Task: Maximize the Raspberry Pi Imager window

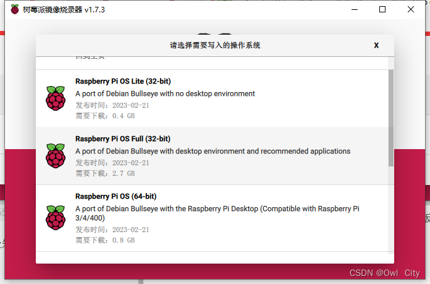Action: (382, 10)
